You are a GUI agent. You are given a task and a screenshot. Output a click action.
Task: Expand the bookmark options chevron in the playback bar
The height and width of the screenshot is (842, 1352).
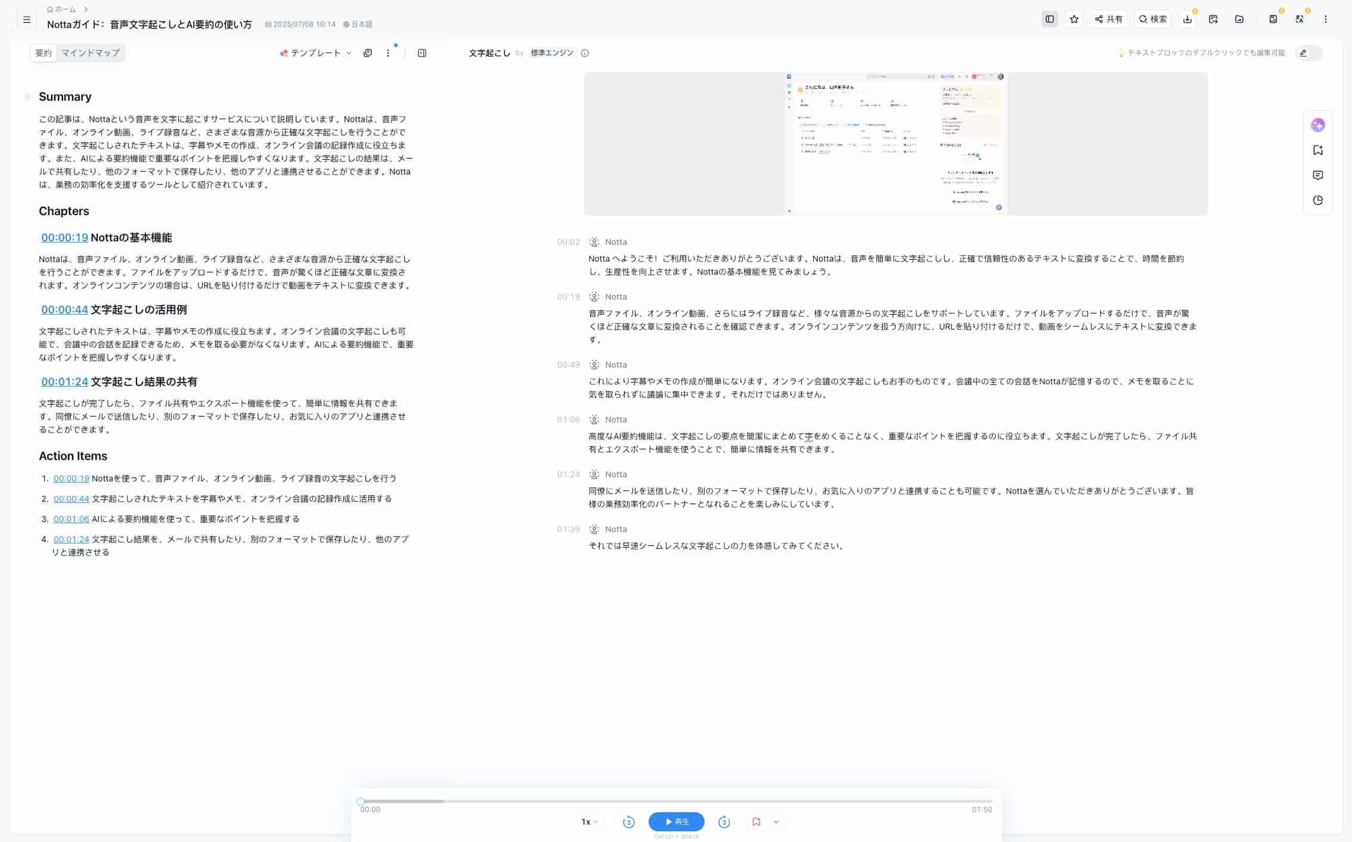click(x=775, y=822)
